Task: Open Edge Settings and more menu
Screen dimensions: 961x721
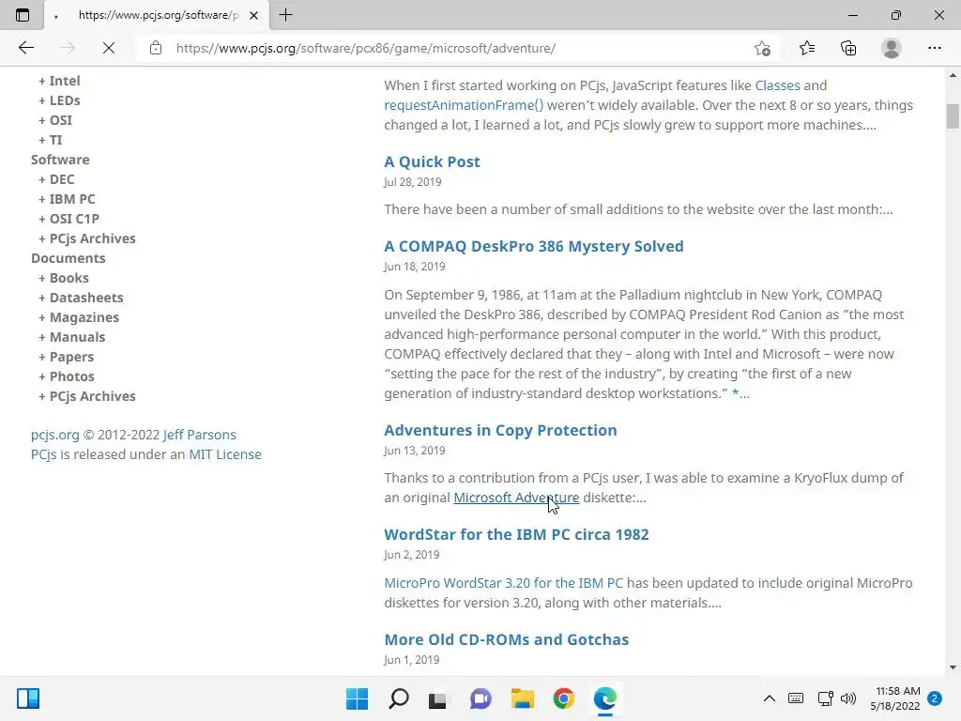Action: (x=934, y=48)
